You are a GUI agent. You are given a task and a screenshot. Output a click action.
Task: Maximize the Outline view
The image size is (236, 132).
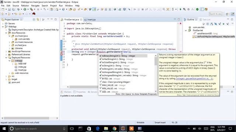click(x=232, y=19)
